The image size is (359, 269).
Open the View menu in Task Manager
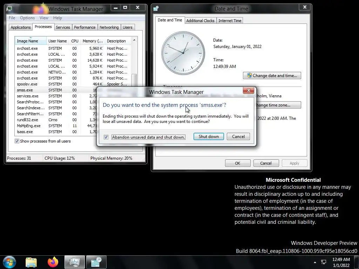click(x=44, y=18)
